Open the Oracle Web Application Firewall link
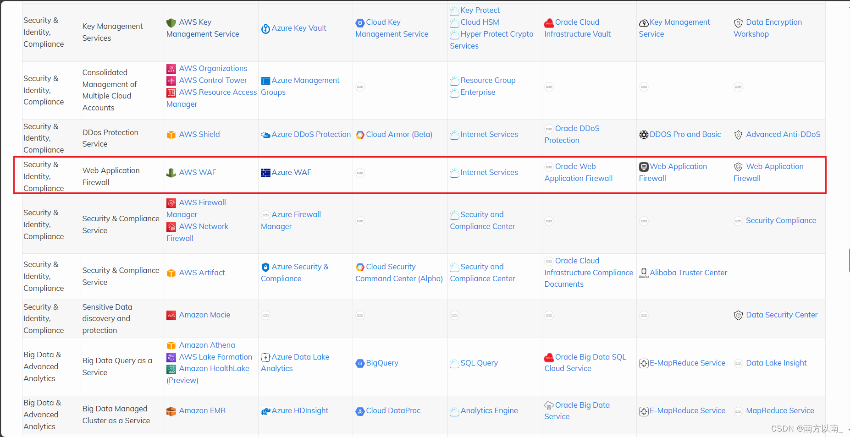Screen dimensions: 850x437 [x=578, y=173]
